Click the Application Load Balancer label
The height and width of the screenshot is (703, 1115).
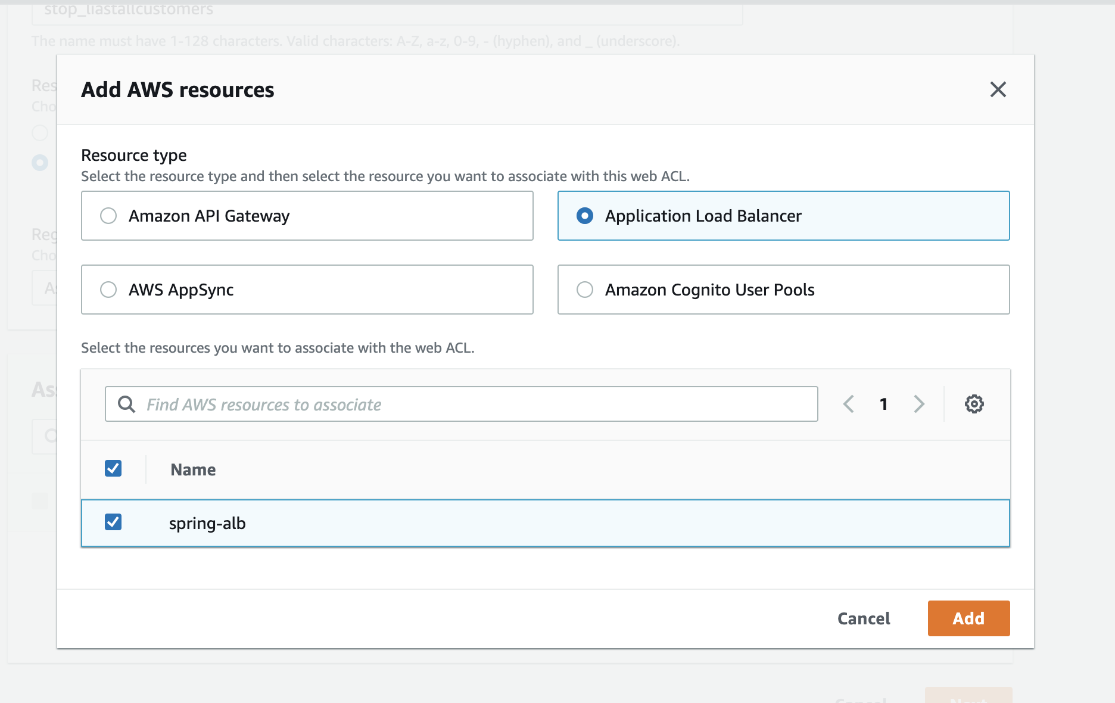pyautogui.click(x=703, y=216)
